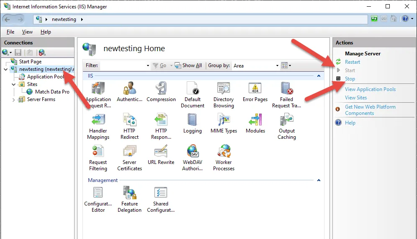Image resolution: width=417 pixels, height=239 pixels.
Task: Open the Server Certificates icon
Action: click(129, 152)
